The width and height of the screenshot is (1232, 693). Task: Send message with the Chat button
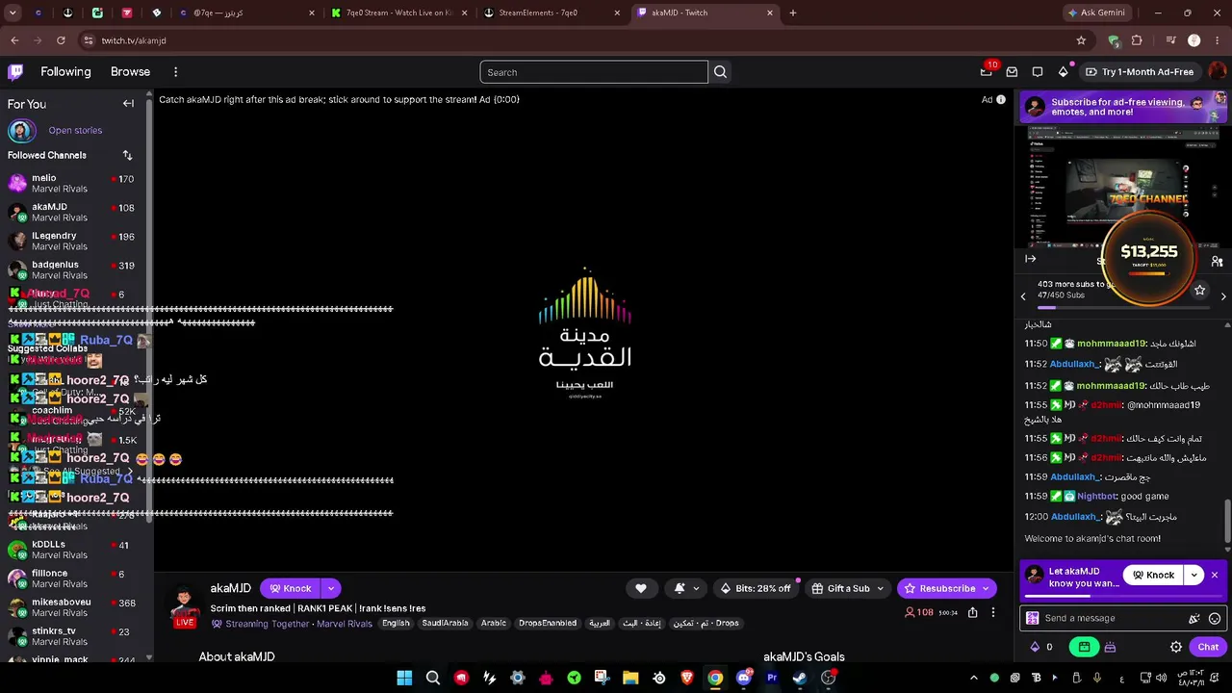pyautogui.click(x=1208, y=648)
